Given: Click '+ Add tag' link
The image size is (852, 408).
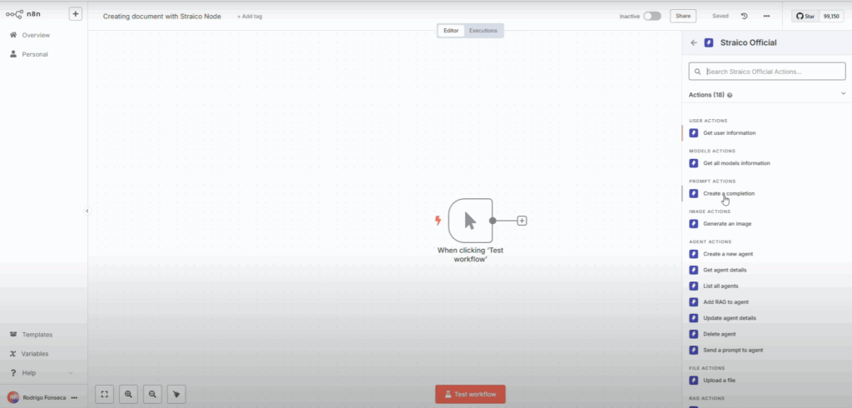Looking at the screenshot, I should click(x=250, y=17).
